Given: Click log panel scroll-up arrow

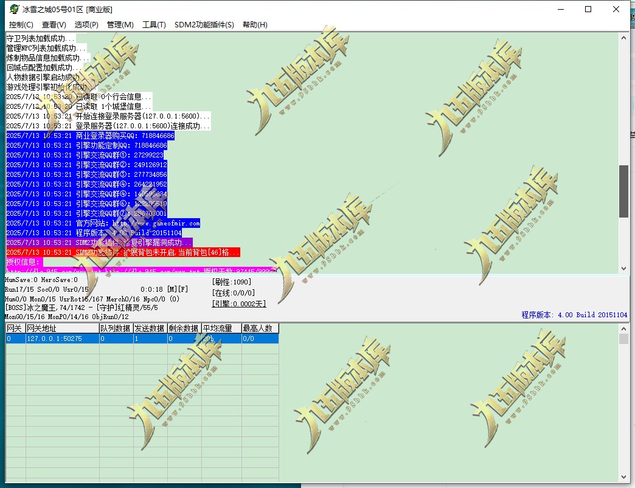Looking at the screenshot, I should (623, 38).
